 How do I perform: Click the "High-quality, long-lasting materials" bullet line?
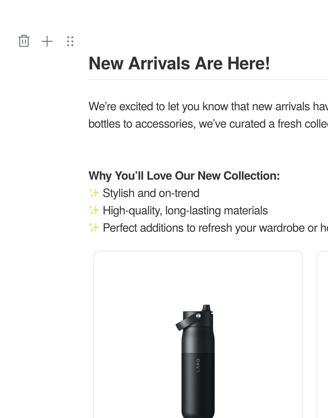[x=186, y=210]
